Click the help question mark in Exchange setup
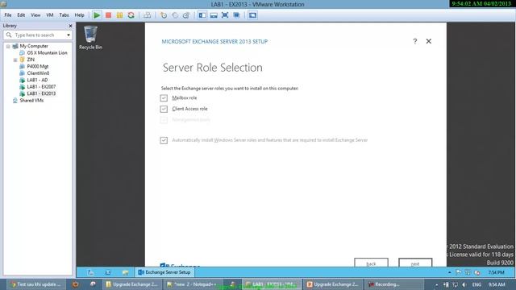Screen dimensions: 516x290 [415, 41]
